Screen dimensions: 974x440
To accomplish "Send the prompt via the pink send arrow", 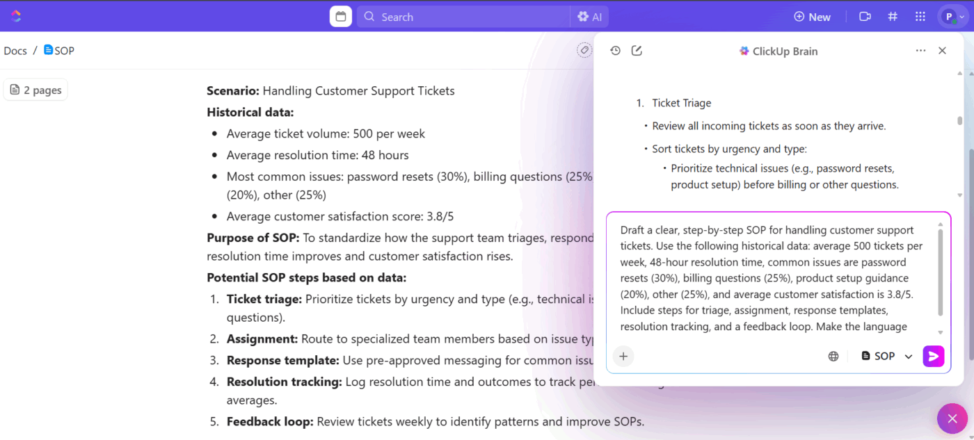I will [x=933, y=356].
